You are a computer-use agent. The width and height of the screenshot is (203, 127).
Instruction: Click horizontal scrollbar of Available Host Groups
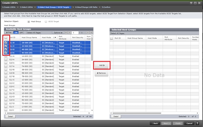(31, 113)
